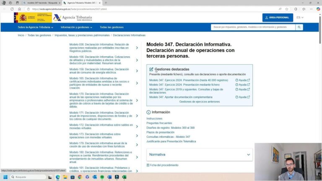The width and height of the screenshot is (322, 181).
Task: Open the read aloud icon in address bar
Action: click(280, 9)
